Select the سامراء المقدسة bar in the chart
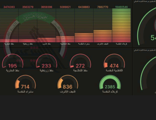 [84, 38]
